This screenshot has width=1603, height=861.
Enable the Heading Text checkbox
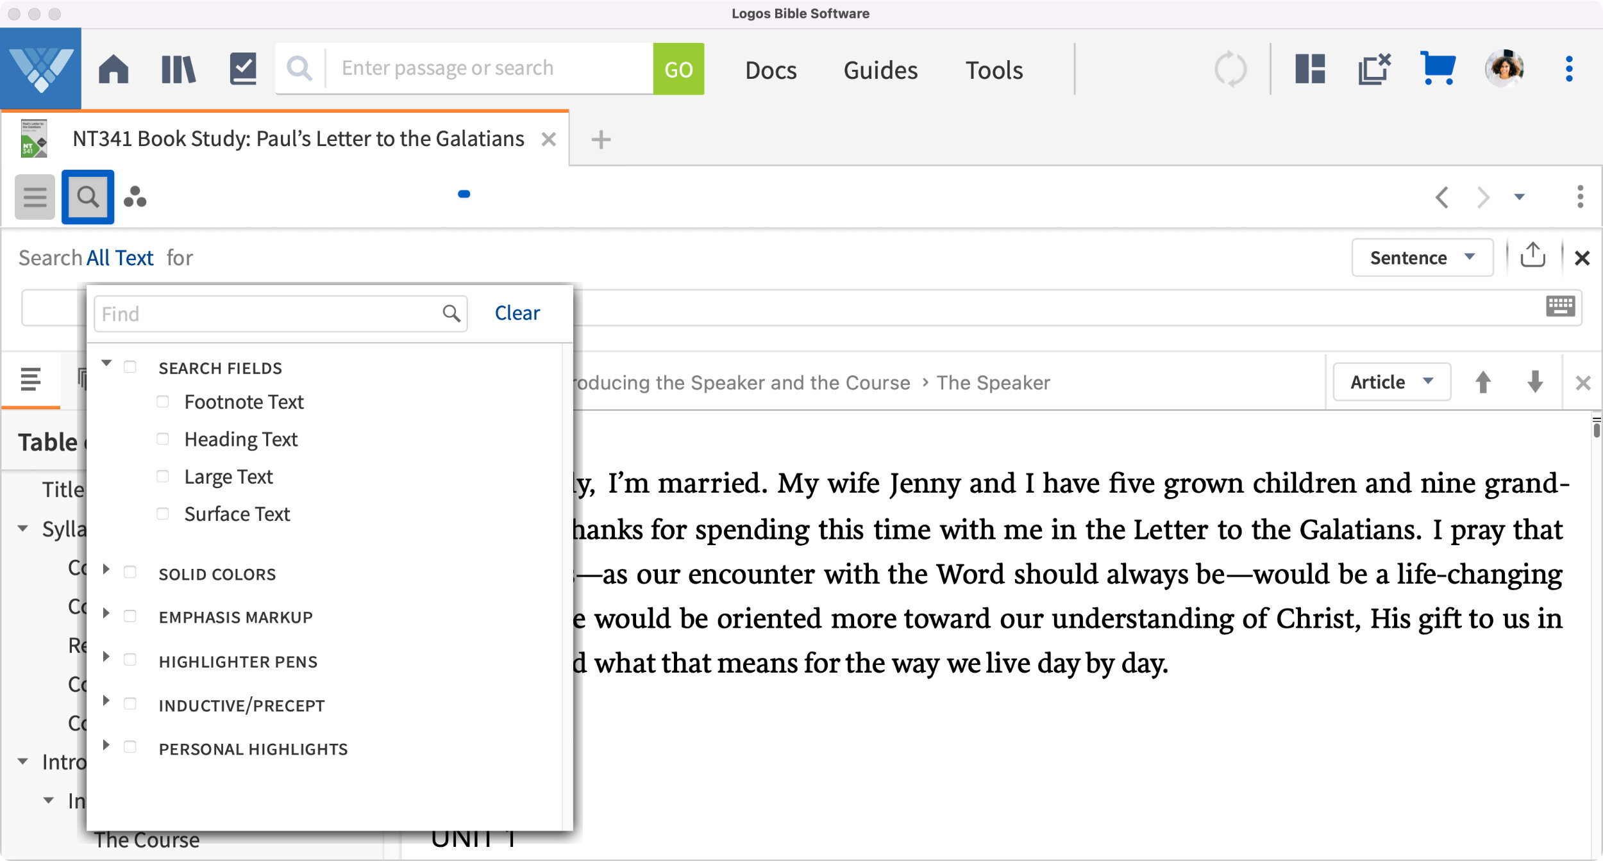[163, 439]
